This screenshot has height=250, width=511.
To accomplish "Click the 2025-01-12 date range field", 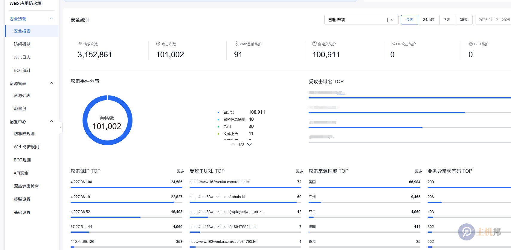I will (493, 20).
